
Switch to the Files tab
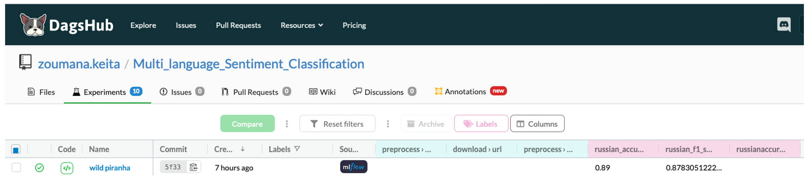(x=41, y=92)
